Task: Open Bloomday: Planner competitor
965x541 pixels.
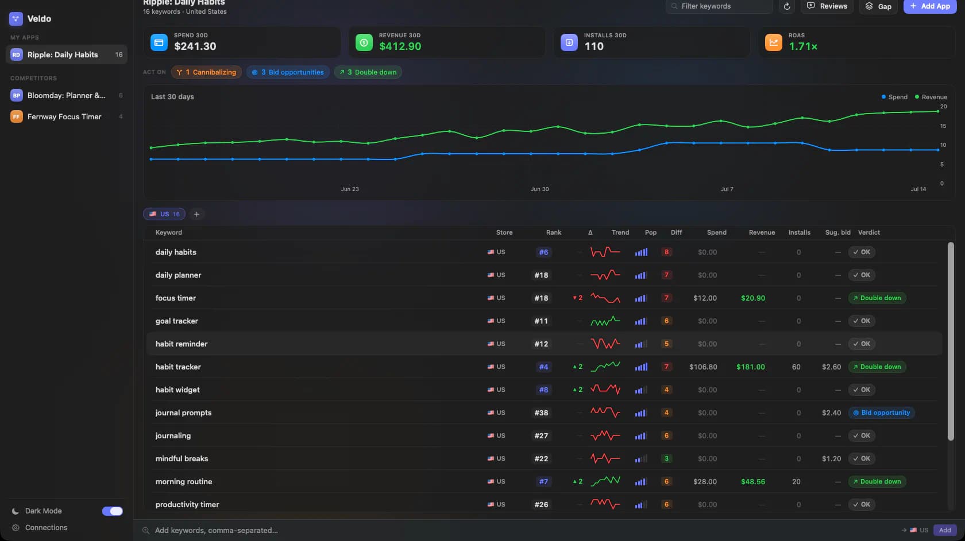Action: tap(67, 95)
